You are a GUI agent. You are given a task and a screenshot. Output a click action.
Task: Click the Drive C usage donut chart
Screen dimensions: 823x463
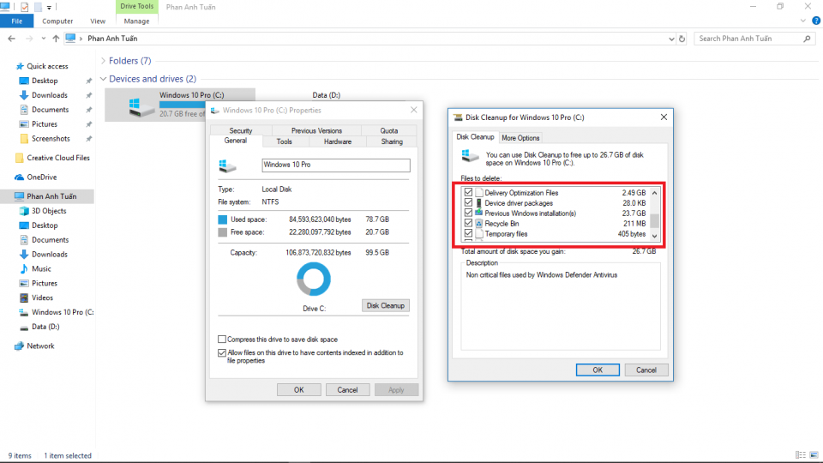(314, 280)
